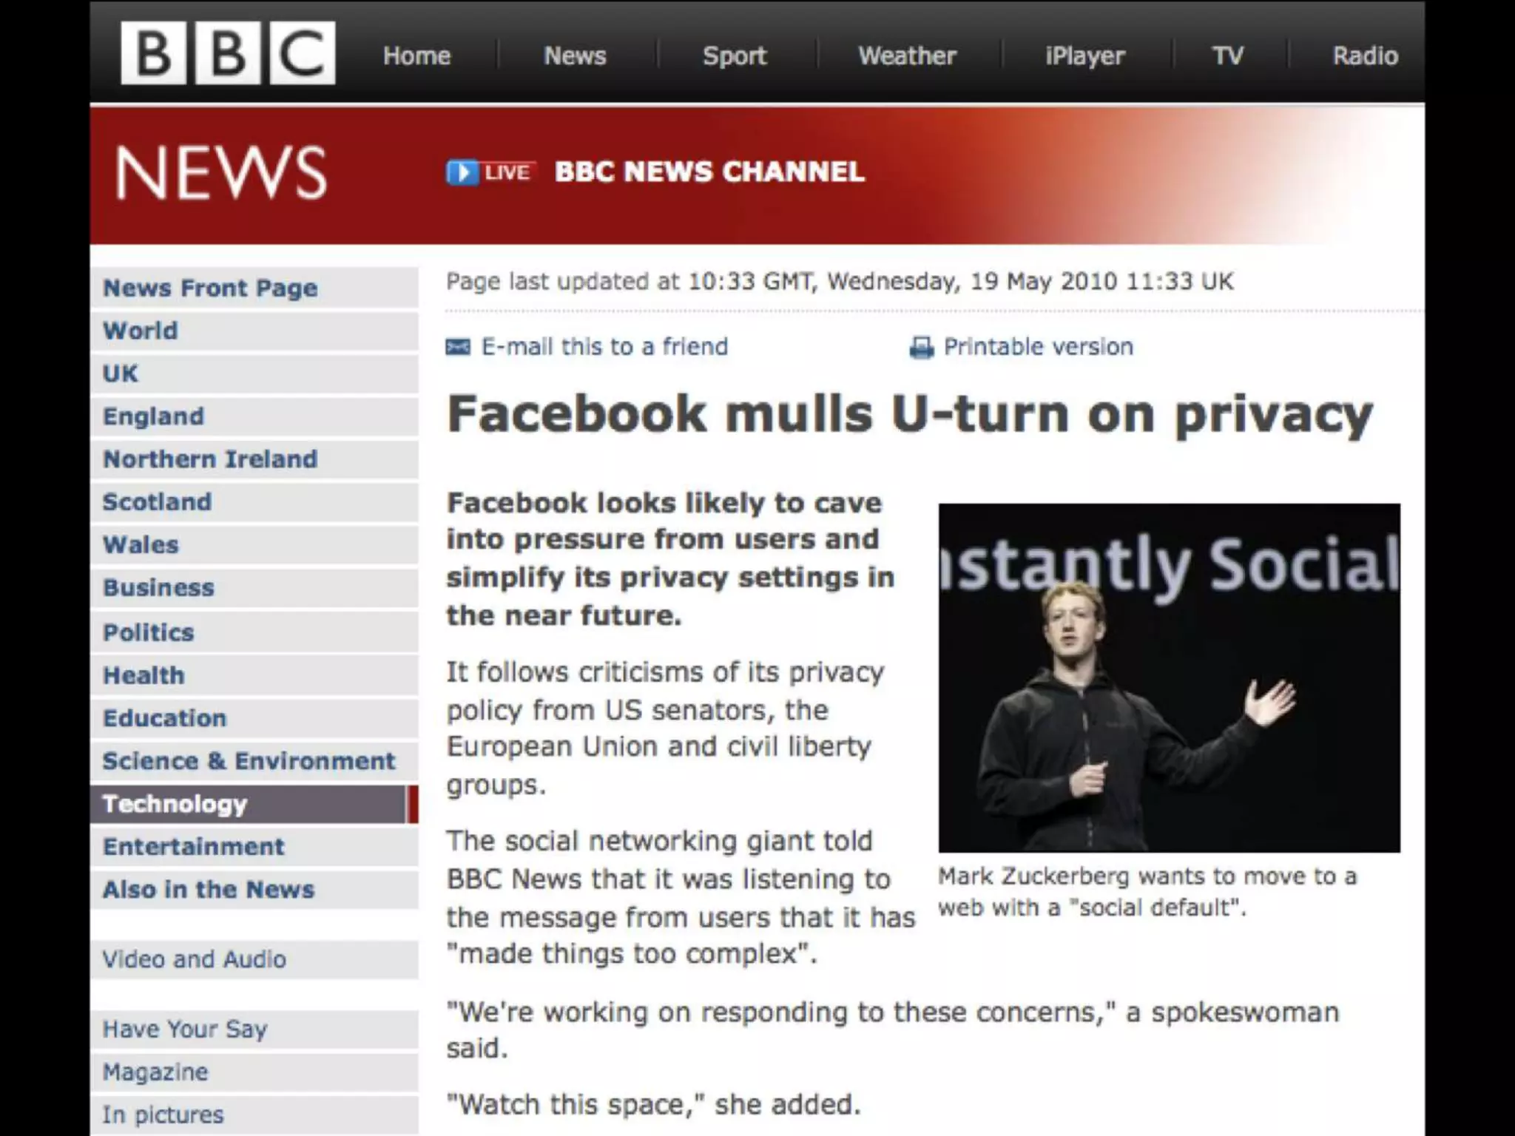Screen dimensions: 1515x1136
Task: Click the NEWS banner logo
Action: click(x=220, y=172)
